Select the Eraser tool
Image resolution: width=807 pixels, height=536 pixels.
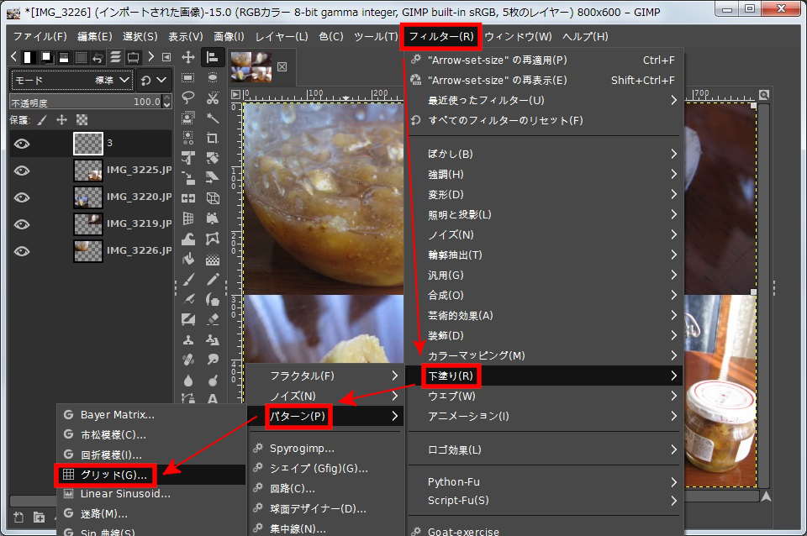point(212,319)
